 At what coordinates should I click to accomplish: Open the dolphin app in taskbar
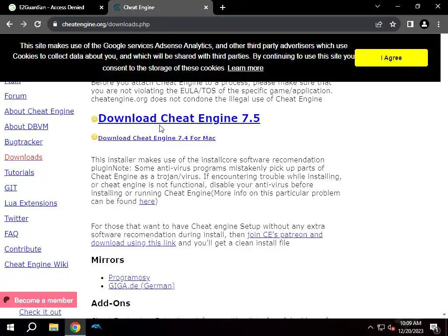[x=96, y=327]
